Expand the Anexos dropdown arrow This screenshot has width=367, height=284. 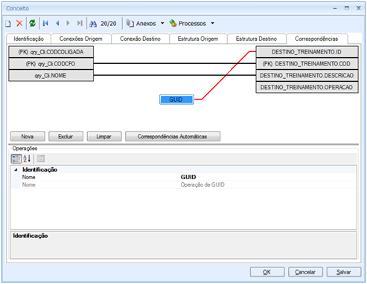click(162, 23)
